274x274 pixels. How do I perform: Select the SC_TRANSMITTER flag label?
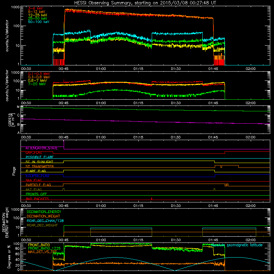coord(39,166)
